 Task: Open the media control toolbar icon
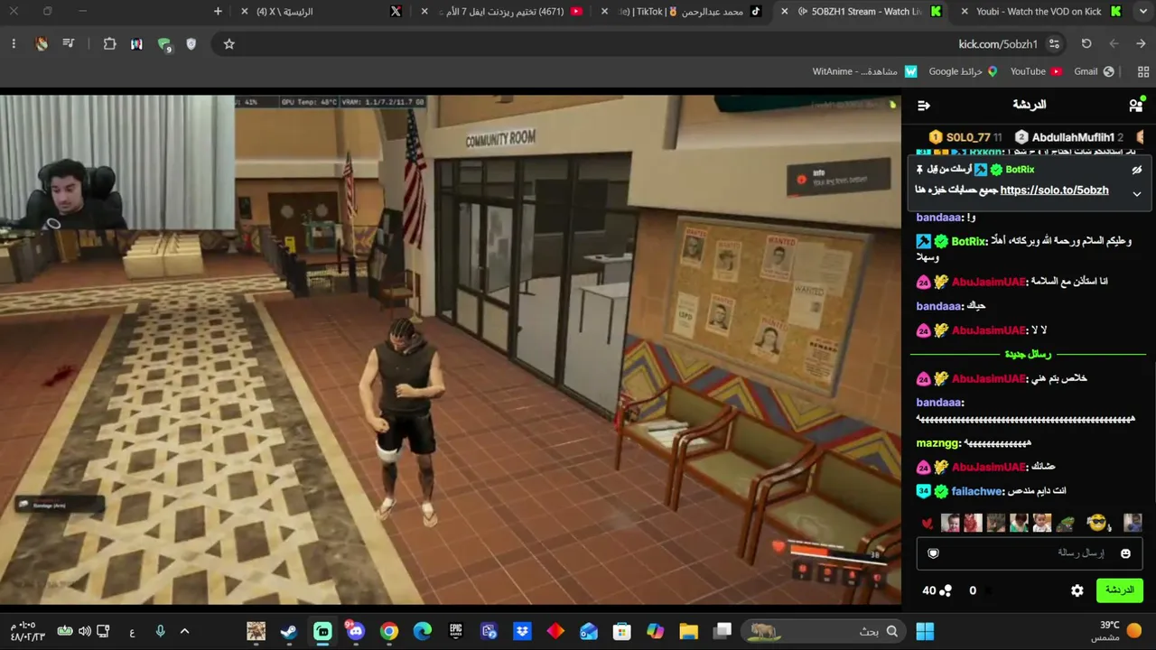tap(68, 44)
